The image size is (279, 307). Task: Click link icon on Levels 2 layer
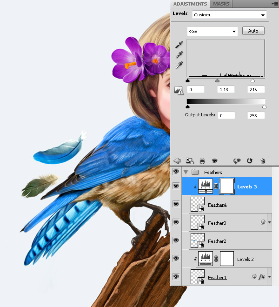(216, 259)
